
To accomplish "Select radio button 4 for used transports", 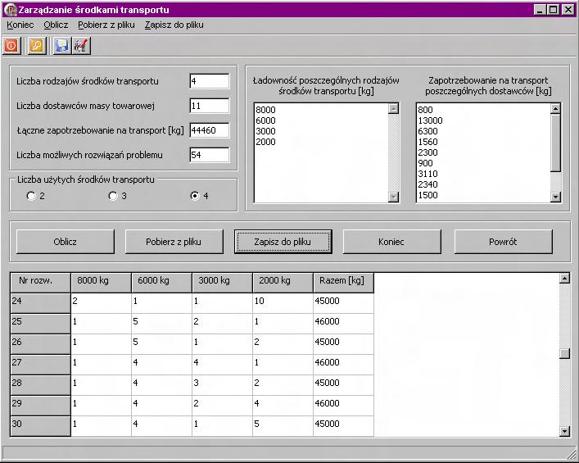I will [x=195, y=196].
